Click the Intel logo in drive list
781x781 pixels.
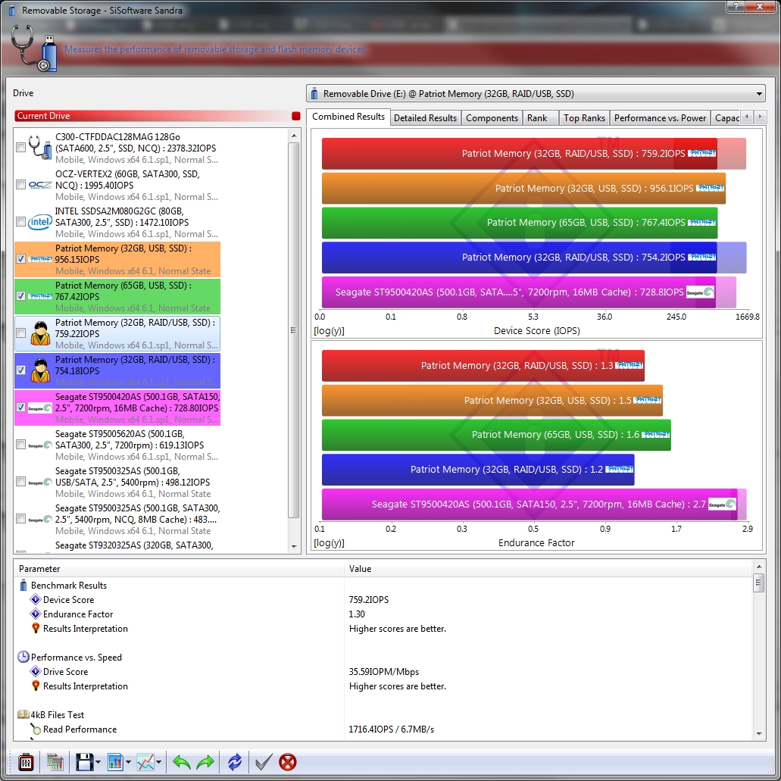point(40,222)
